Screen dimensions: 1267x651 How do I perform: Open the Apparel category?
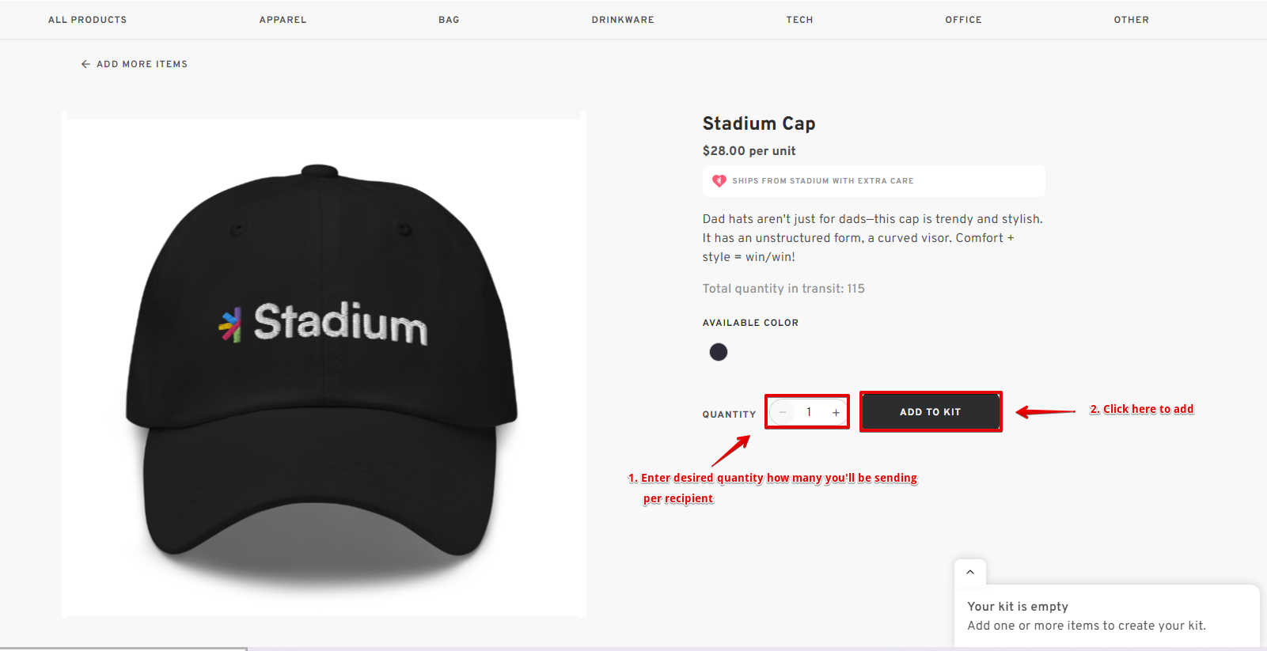coord(283,20)
